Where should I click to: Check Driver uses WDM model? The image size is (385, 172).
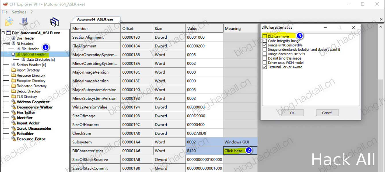[265, 63]
